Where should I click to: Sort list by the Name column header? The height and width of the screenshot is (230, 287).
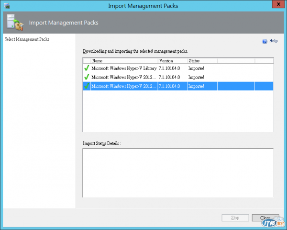[x=124, y=61]
